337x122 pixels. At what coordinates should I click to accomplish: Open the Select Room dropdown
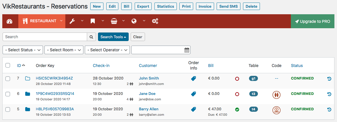pos(64,50)
